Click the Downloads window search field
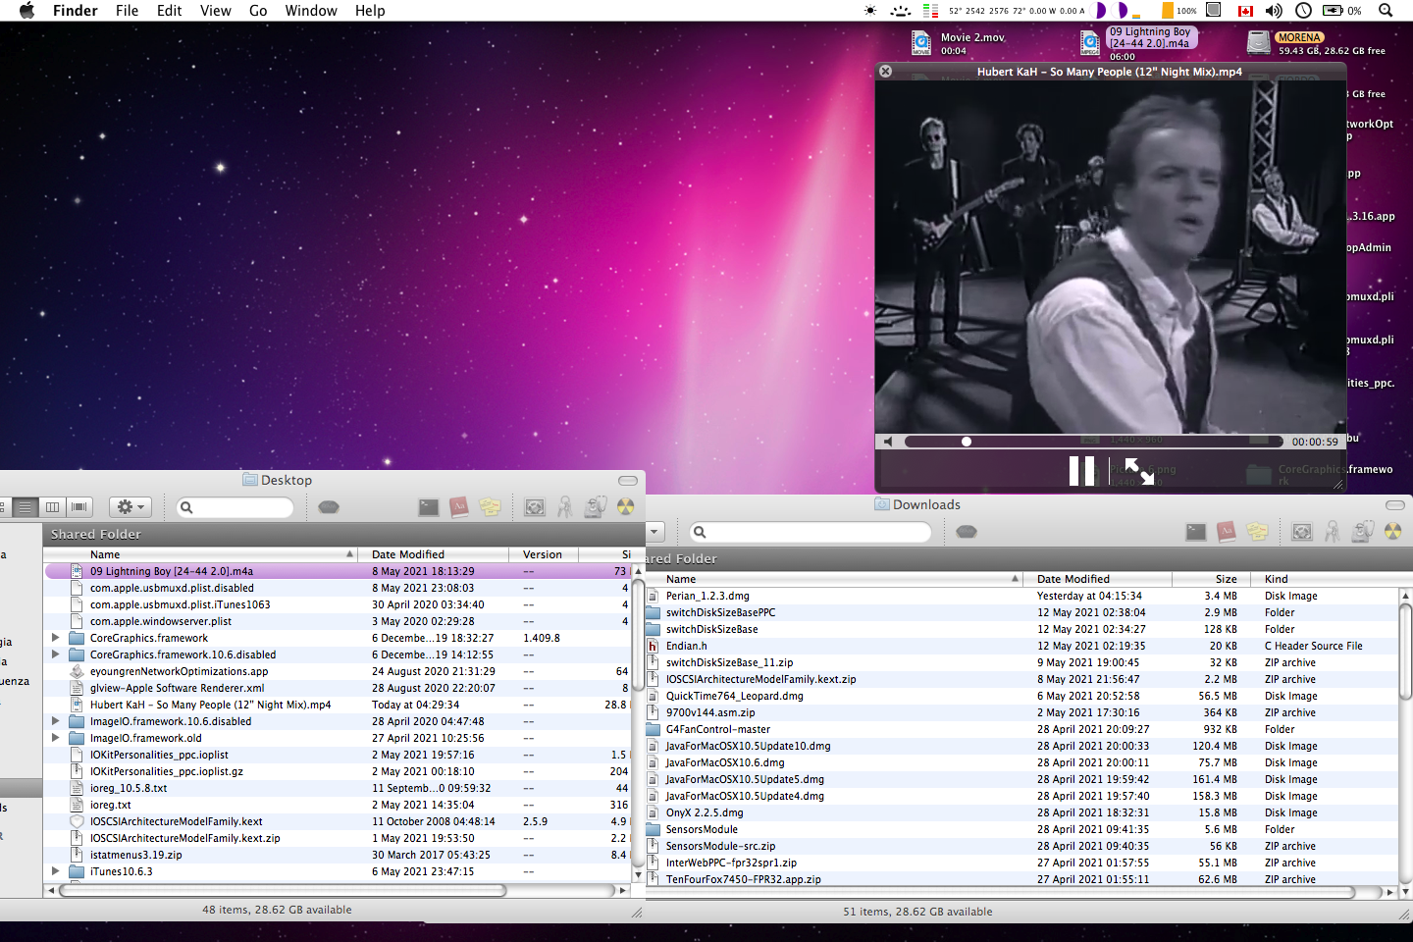1413x942 pixels. pyautogui.click(x=814, y=532)
